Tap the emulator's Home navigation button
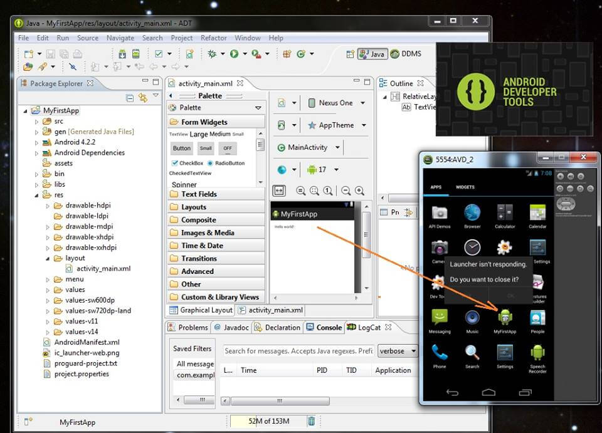The height and width of the screenshot is (433, 602). [x=488, y=392]
